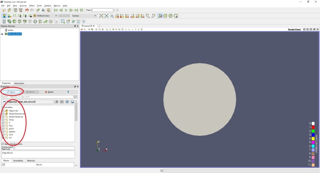Uncheck the V variable checkbox

pos(3,123)
